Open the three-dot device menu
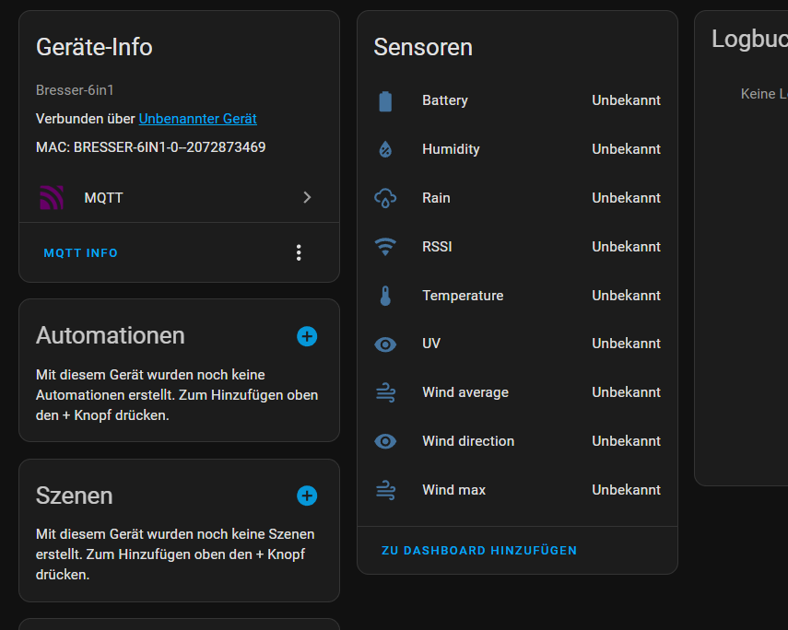This screenshot has height=630, width=788. [x=299, y=252]
